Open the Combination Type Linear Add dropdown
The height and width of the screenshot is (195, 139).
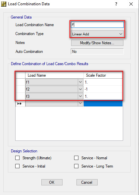tap(97, 34)
